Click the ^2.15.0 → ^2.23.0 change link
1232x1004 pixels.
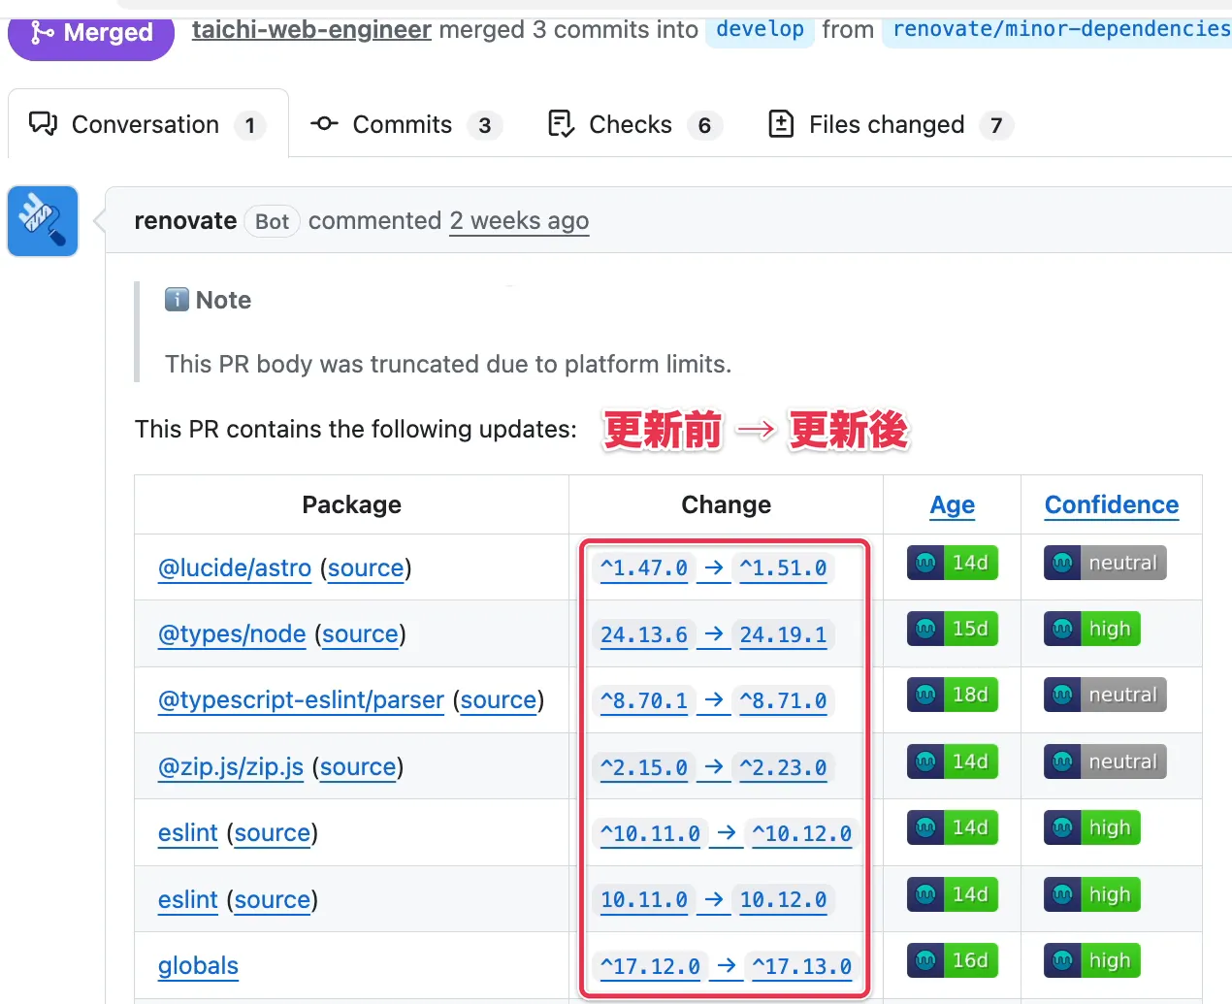pos(713,767)
